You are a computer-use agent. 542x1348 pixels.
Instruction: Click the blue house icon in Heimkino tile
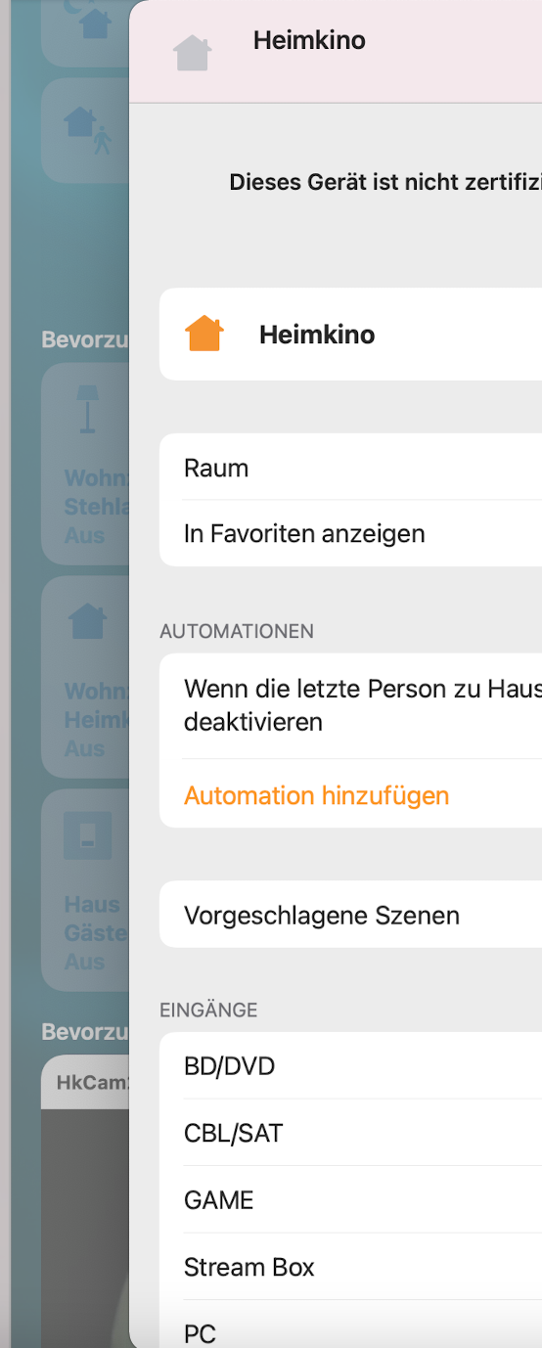[x=88, y=620]
